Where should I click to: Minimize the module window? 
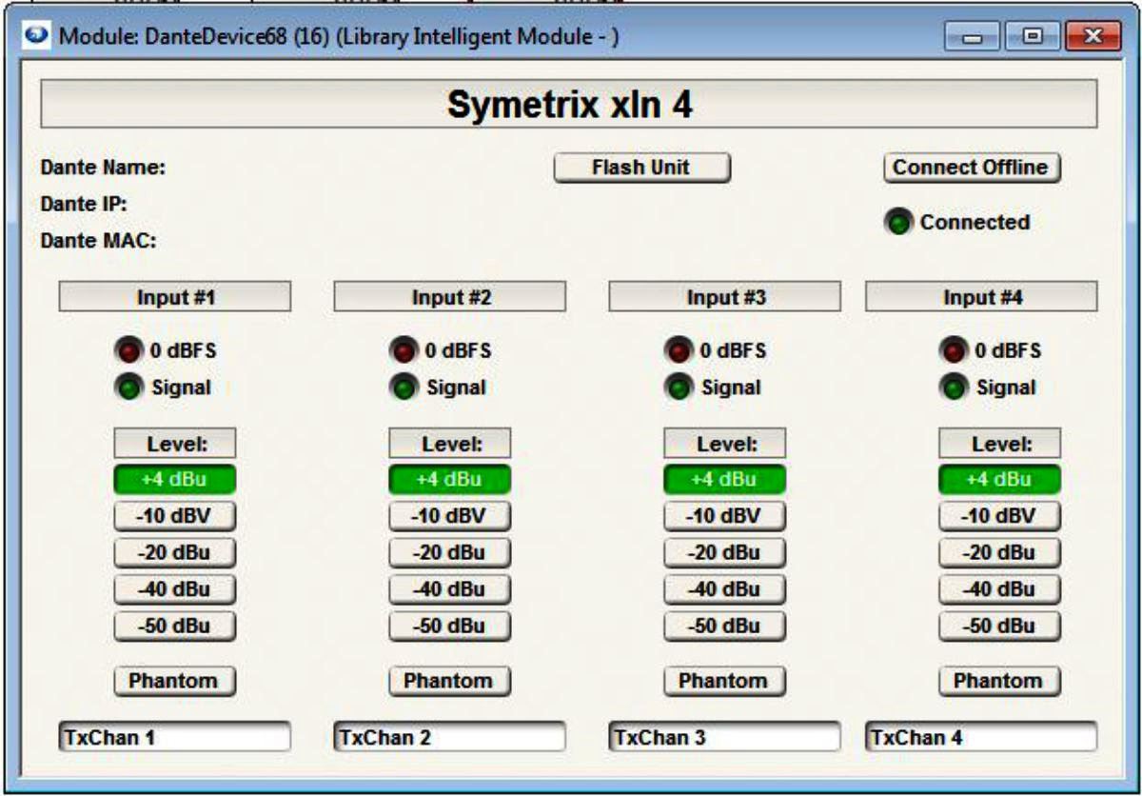[974, 38]
